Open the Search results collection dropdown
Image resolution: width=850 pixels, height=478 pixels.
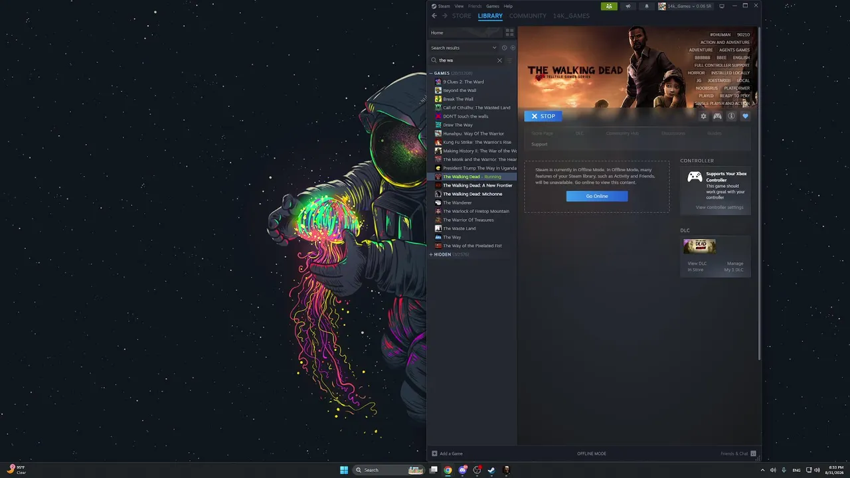pos(464,48)
